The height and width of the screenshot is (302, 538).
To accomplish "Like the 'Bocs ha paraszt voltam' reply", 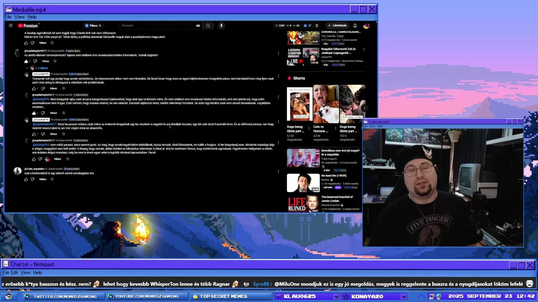I will [34, 134].
